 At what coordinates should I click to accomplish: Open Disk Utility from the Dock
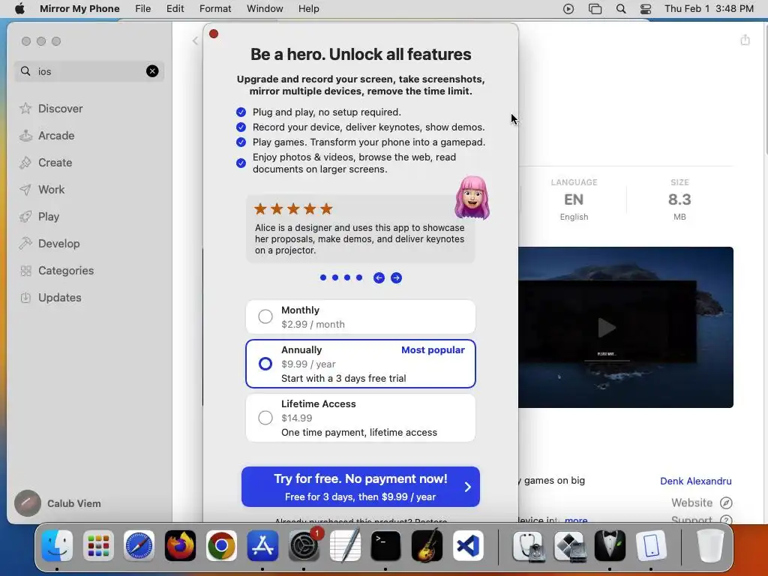pyautogui.click(x=529, y=546)
